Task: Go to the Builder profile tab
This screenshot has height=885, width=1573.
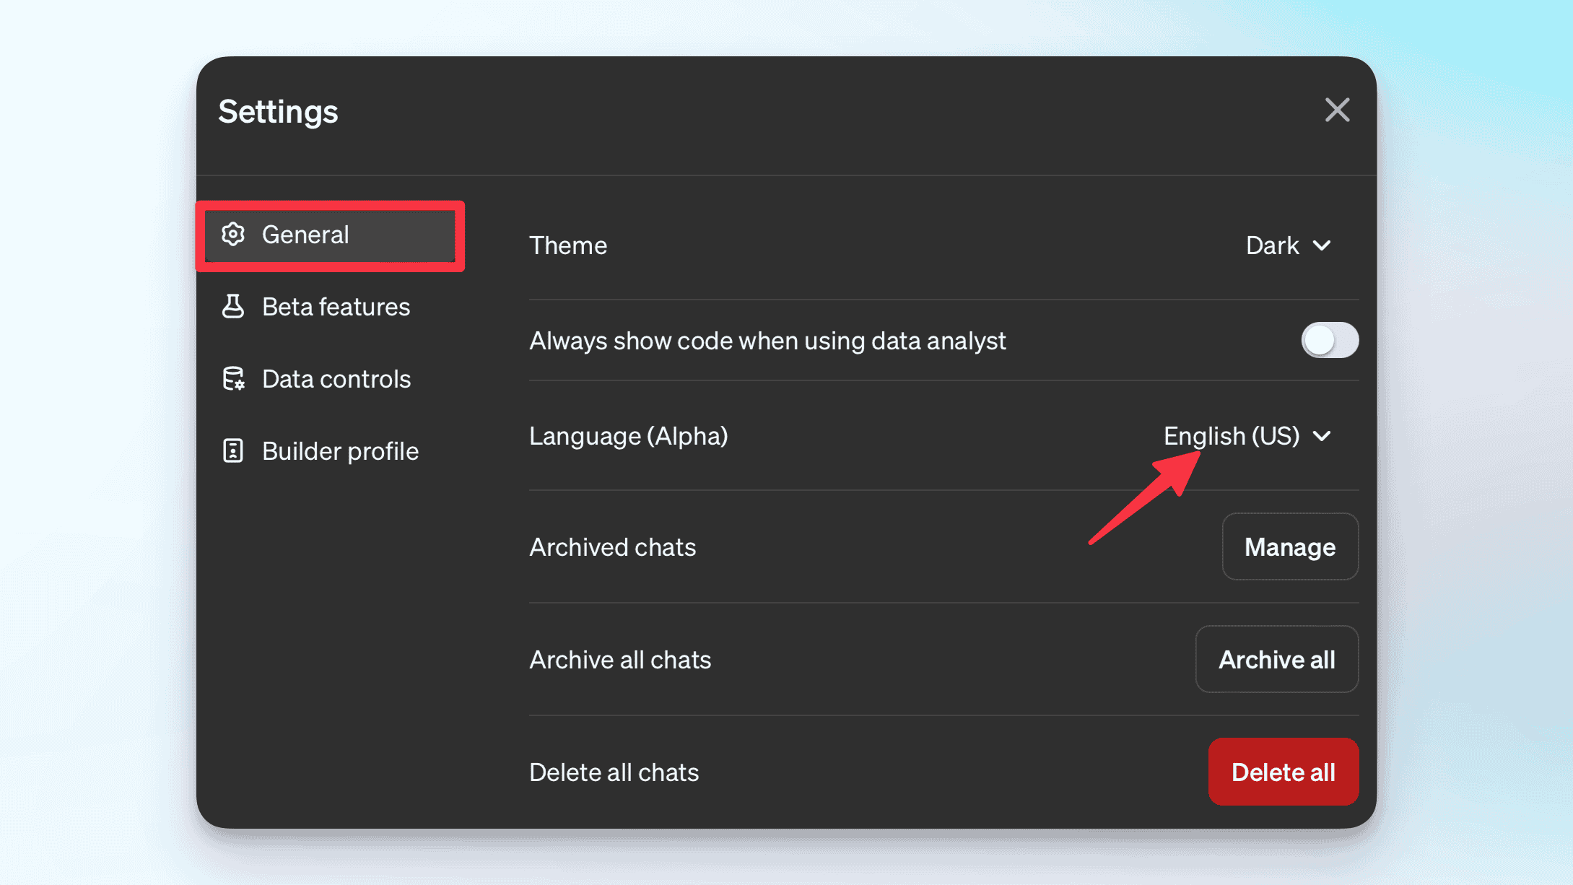Action: [x=340, y=452]
